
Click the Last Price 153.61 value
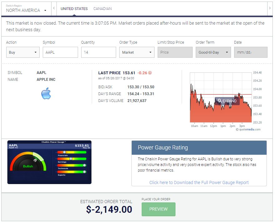pos(129,73)
